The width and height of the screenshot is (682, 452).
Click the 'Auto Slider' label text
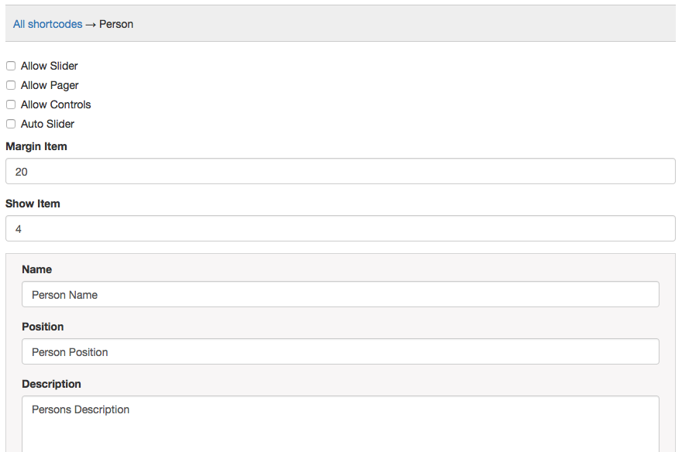click(47, 124)
